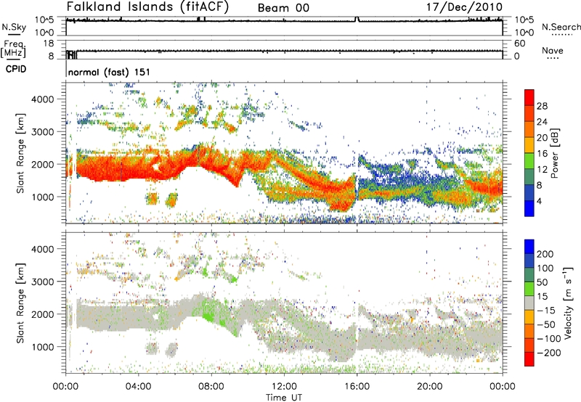Screen dimensions: 581x402
Task: Click the noise spike near 16:00 in the N.Sky plot
Action: coord(357,19)
